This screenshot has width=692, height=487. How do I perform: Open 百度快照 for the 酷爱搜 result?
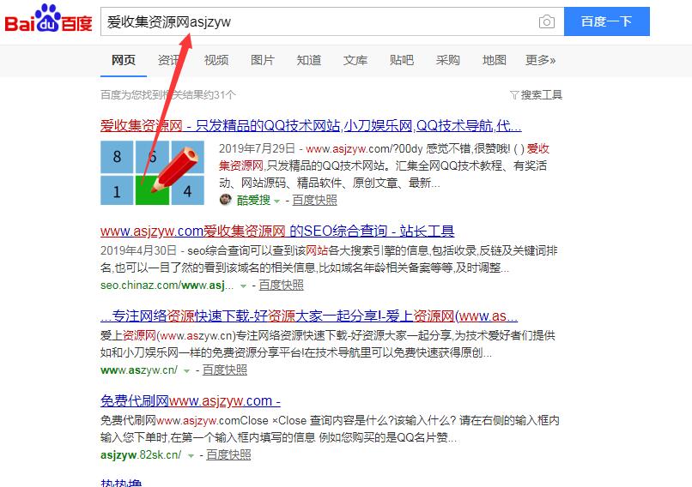coord(314,200)
